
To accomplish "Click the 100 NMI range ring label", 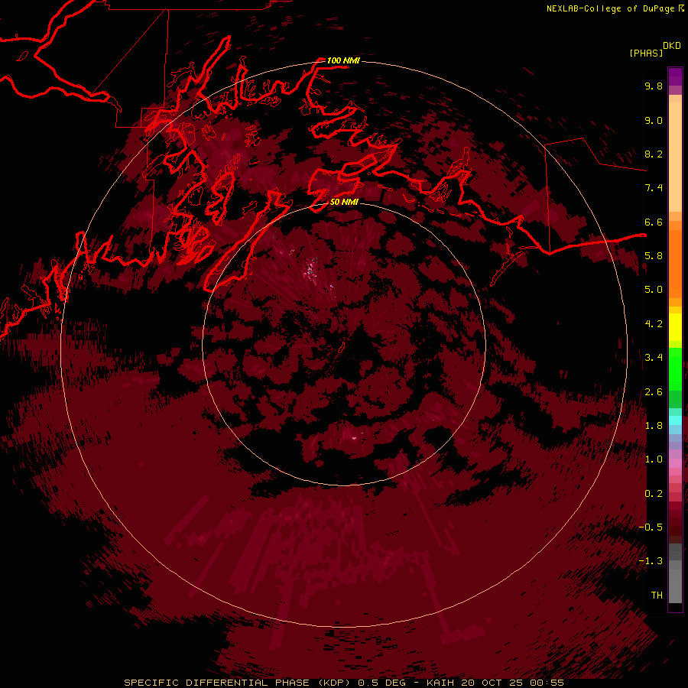I will [x=343, y=60].
